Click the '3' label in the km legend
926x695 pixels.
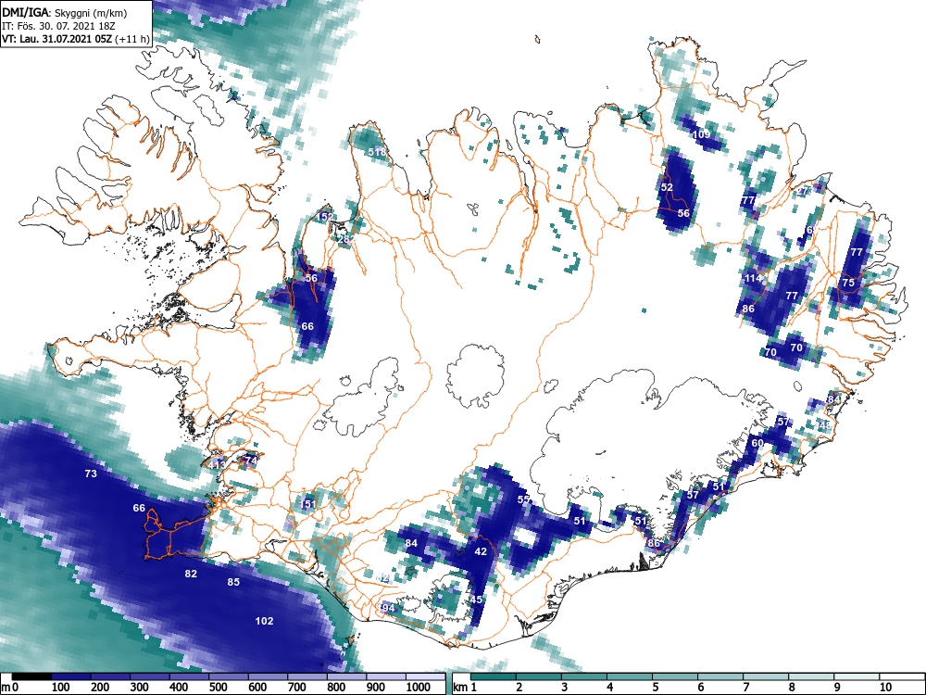[565, 688]
